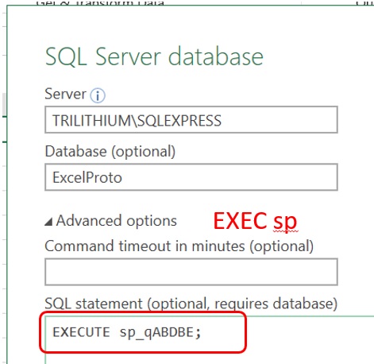Place cursor on EXECUTE keyword in SQL statement
Viewport: 374px width, 364px height.
click(81, 332)
